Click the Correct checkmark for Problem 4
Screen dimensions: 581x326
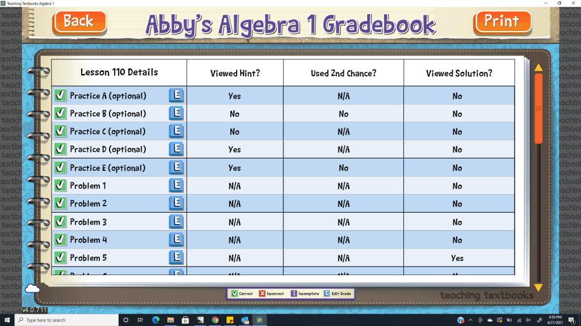[x=60, y=239]
